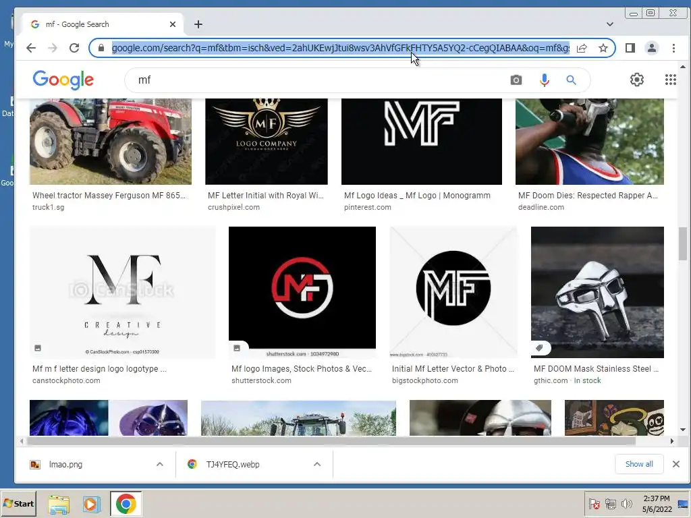The height and width of the screenshot is (518, 691).
Task: Open lmao.png download item
Action: point(65,464)
